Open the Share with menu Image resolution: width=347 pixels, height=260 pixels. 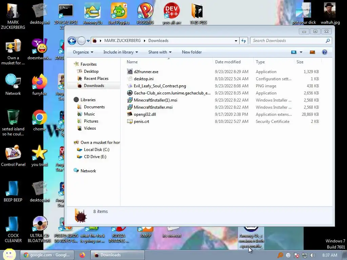click(160, 52)
